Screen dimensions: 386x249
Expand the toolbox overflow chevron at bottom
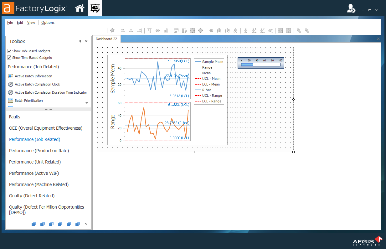[x=86, y=224]
